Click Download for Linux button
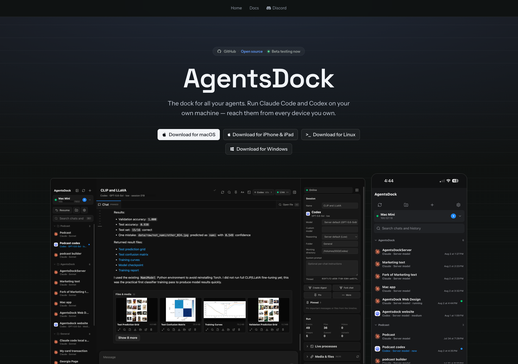518x364 pixels. point(330,135)
